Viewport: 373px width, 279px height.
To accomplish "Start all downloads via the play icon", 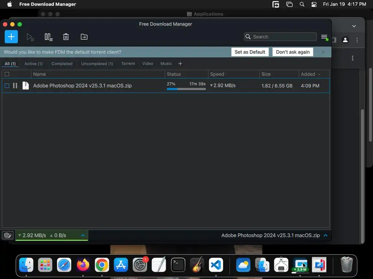I will [30, 37].
